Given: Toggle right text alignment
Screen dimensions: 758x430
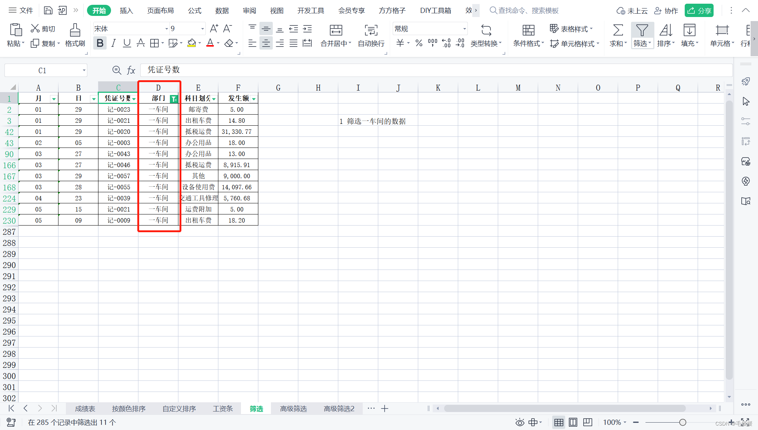Looking at the screenshot, I should (280, 43).
